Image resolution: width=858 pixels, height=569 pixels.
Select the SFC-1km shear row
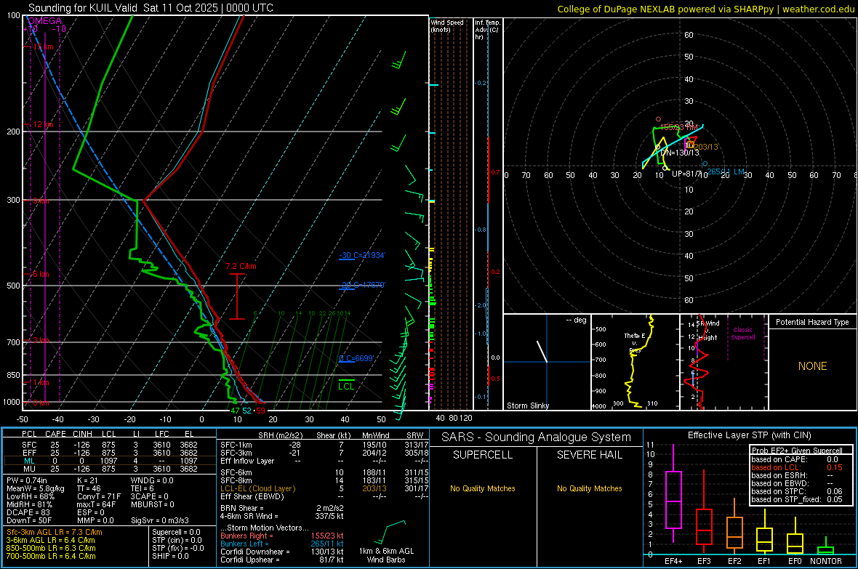324,445
